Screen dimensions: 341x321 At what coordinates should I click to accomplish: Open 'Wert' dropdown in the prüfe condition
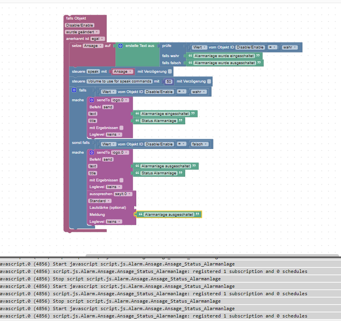pos(199,47)
